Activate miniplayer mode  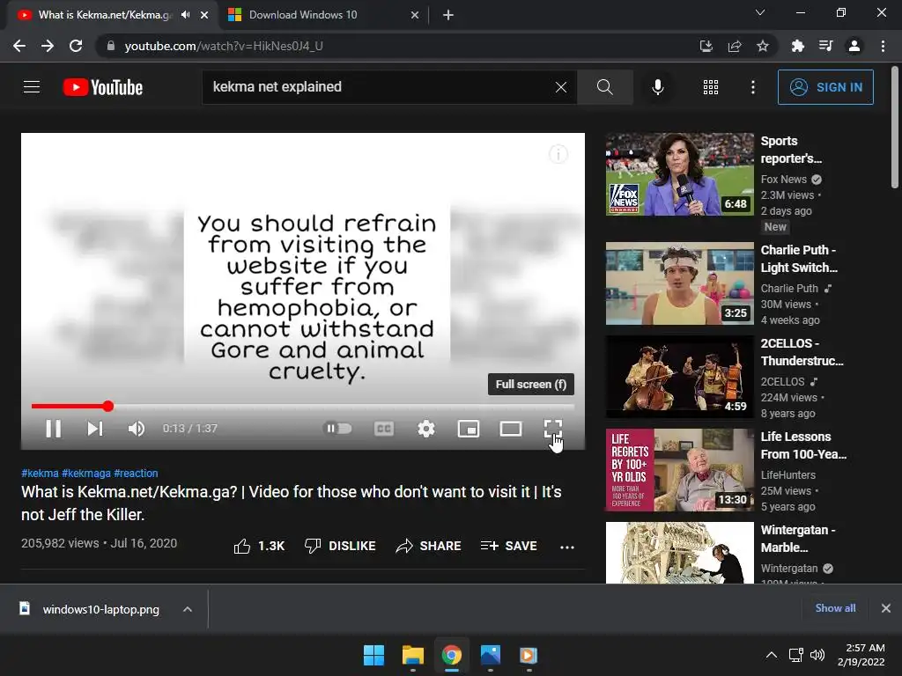tap(469, 429)
